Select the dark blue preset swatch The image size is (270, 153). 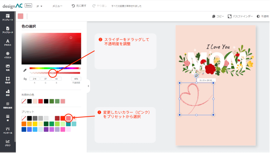pyautogui.click(x=24, y=130)
